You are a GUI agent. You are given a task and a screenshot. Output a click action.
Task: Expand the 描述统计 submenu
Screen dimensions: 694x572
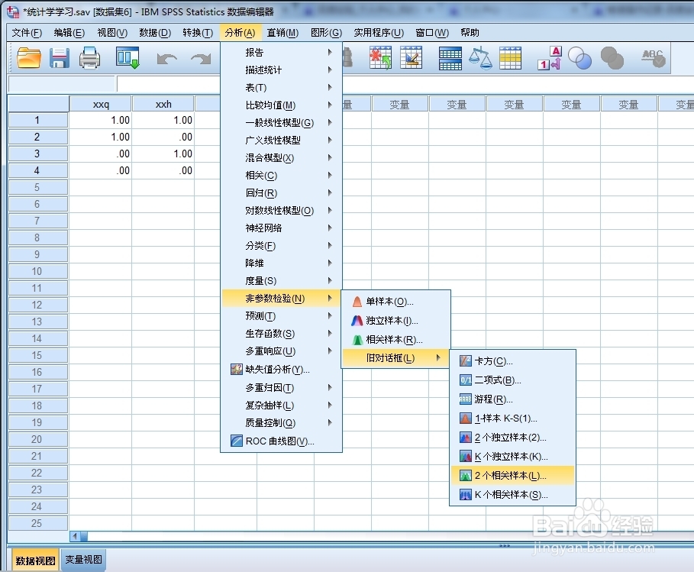(281, 70)
